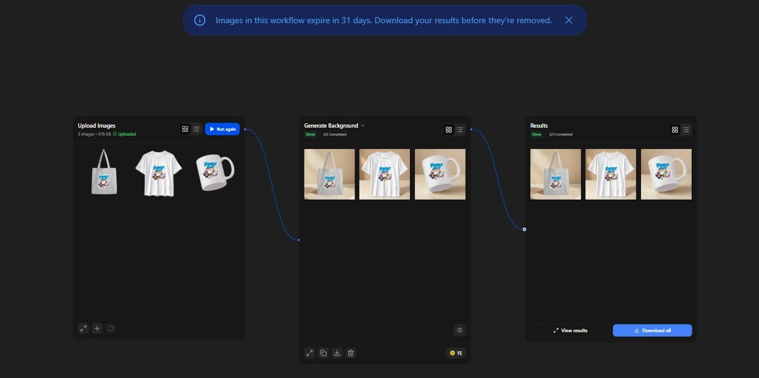Open the tote bag image in Generate Background
Screen dimensions: 759x378
[329, 174]
